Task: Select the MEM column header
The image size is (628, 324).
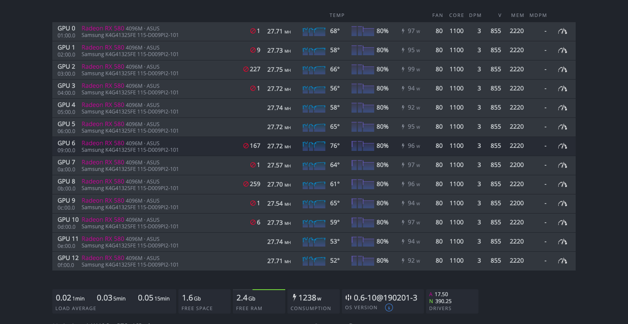Action: (x=518, y=15)
